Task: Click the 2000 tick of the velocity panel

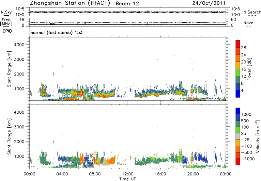Action: tap(19, 141)
